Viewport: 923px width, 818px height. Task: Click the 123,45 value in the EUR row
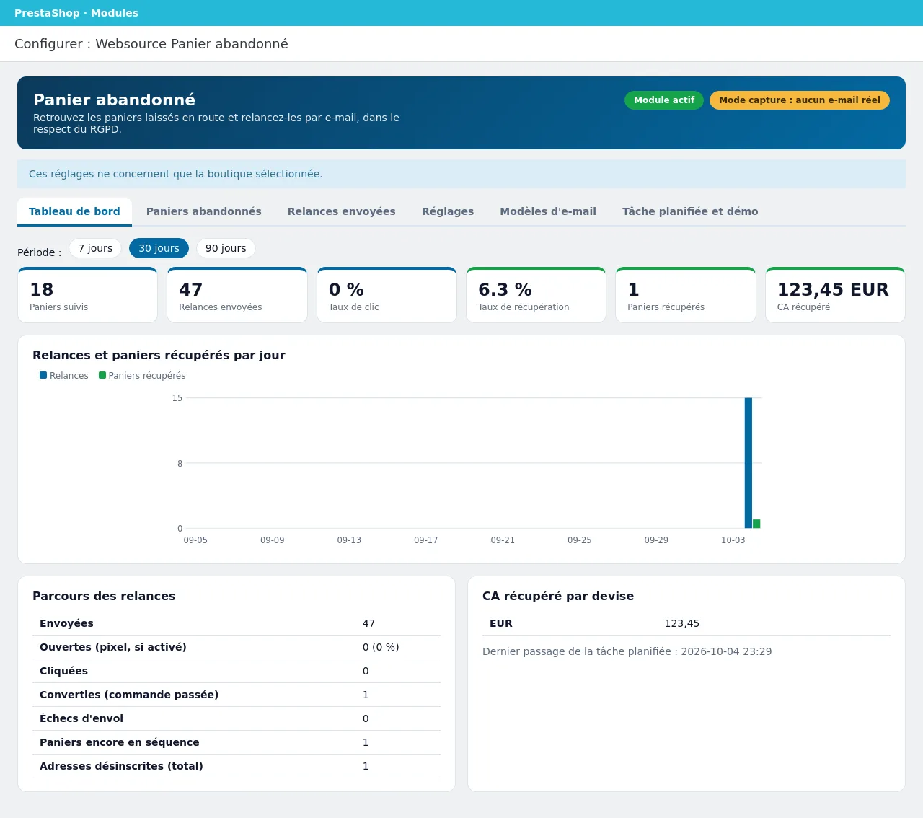682,623
